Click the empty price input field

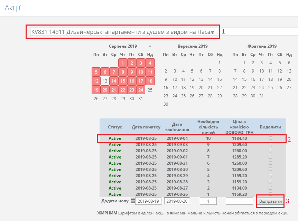pyautogui.click(x=239, y=201)
